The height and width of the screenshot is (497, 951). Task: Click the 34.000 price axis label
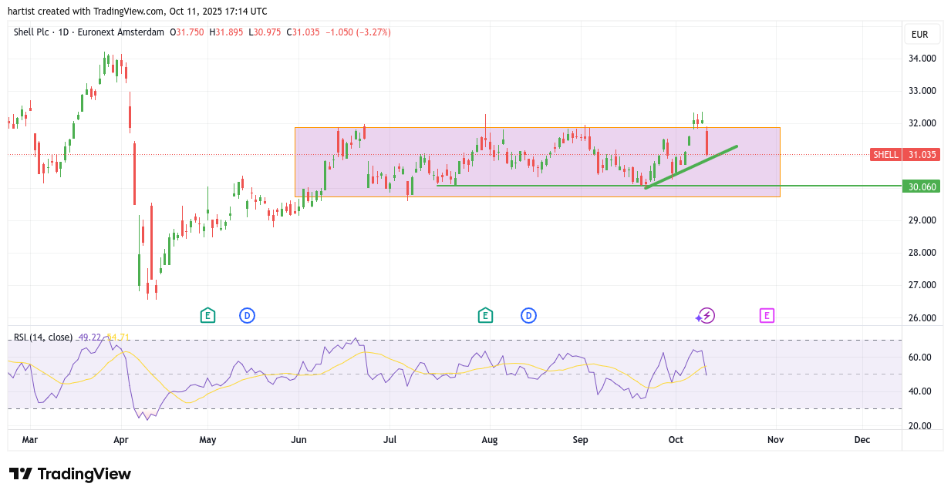(x=922, y=59)
